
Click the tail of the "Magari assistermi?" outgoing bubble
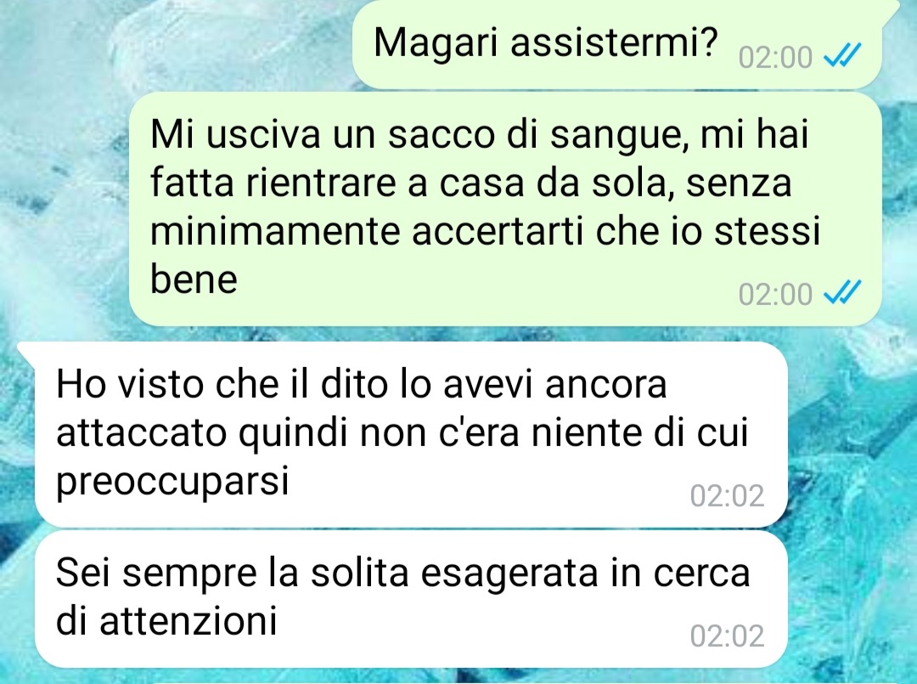pos(890,10)
